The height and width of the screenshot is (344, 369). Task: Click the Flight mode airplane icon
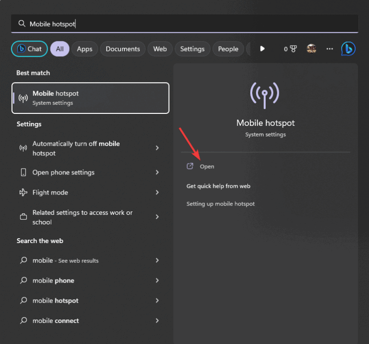23,193
